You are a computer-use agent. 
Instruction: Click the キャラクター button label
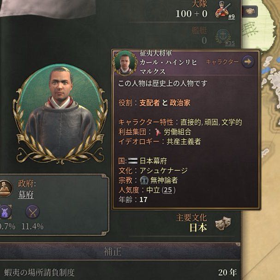pos(222,62)
